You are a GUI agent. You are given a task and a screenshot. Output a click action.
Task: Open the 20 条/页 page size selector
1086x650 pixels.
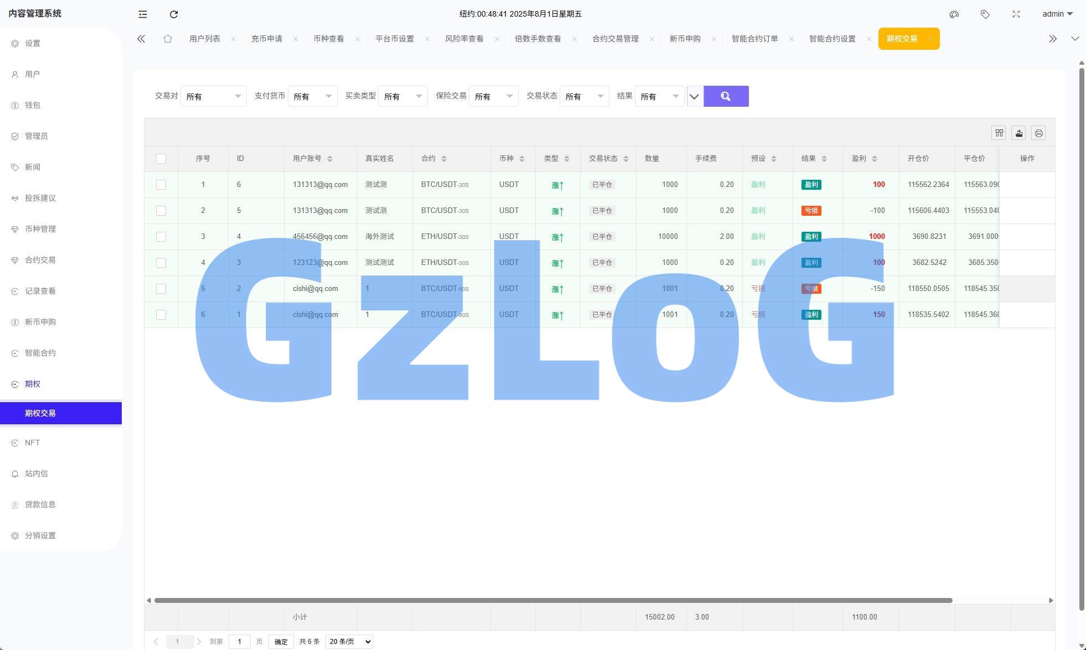point(349,642)
